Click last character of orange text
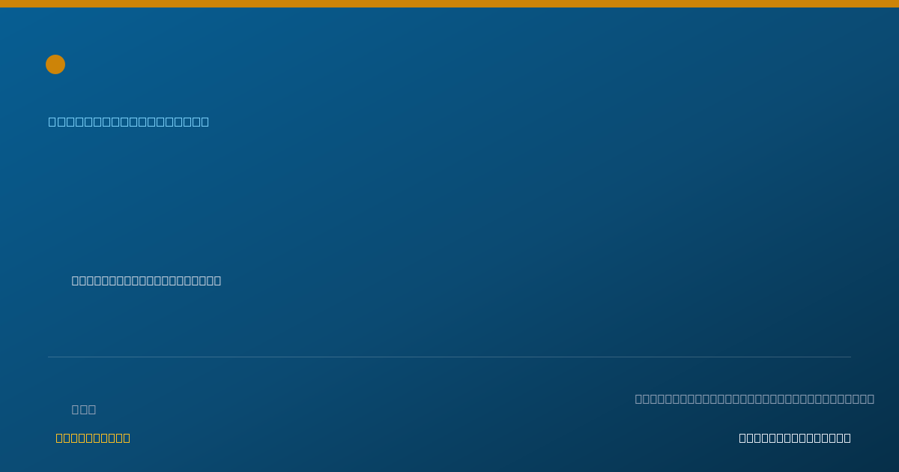The image size is (899, 472). coord(127,438)
